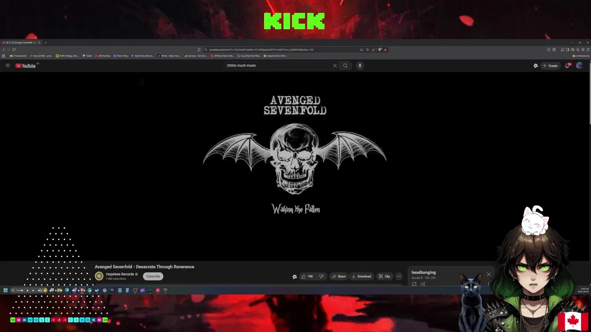Close the headbanging playlist panel

[488, 274]
